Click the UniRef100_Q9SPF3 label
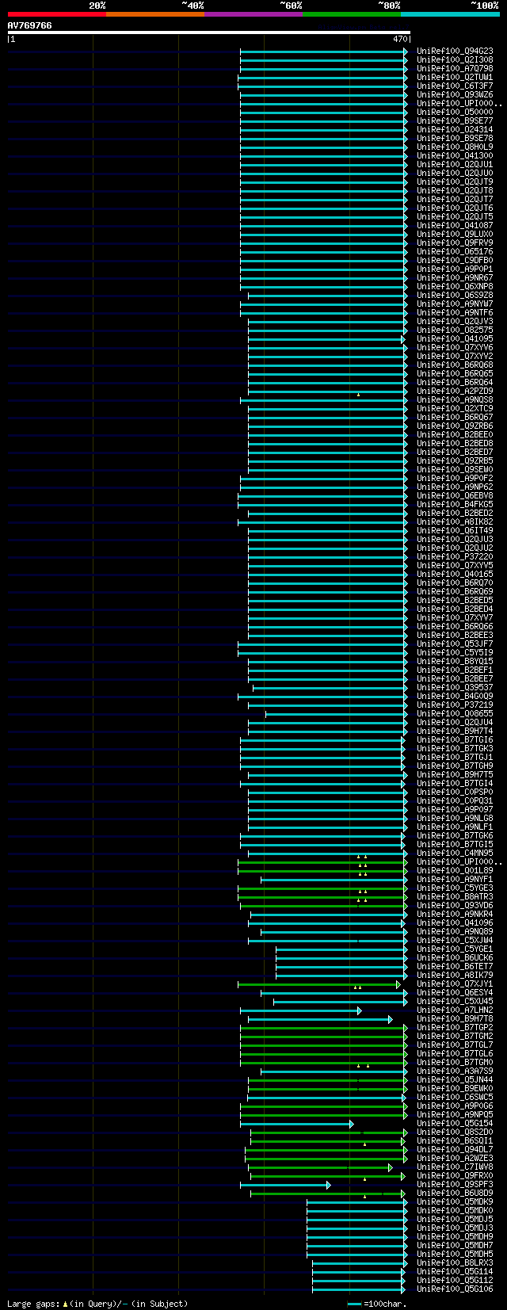This screenshot has width=507, height=1310. 455,1185
